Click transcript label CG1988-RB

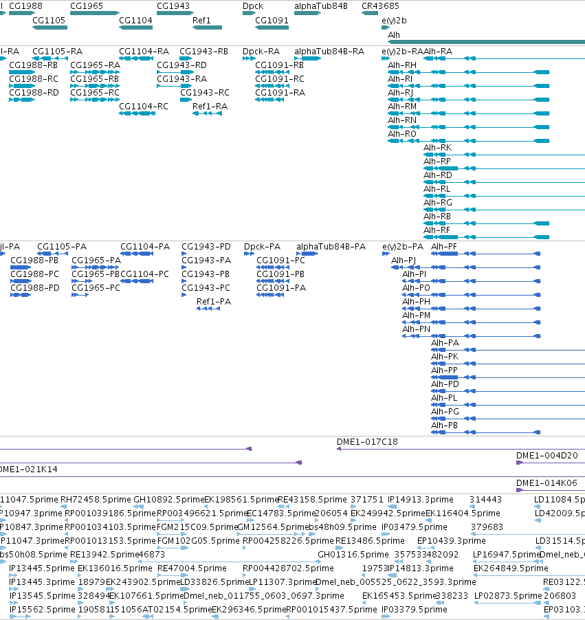coord(33,65)
